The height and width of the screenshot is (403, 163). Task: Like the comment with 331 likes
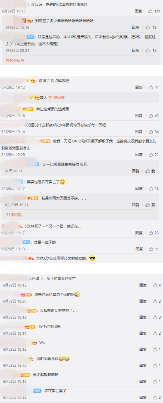point(154,11)
